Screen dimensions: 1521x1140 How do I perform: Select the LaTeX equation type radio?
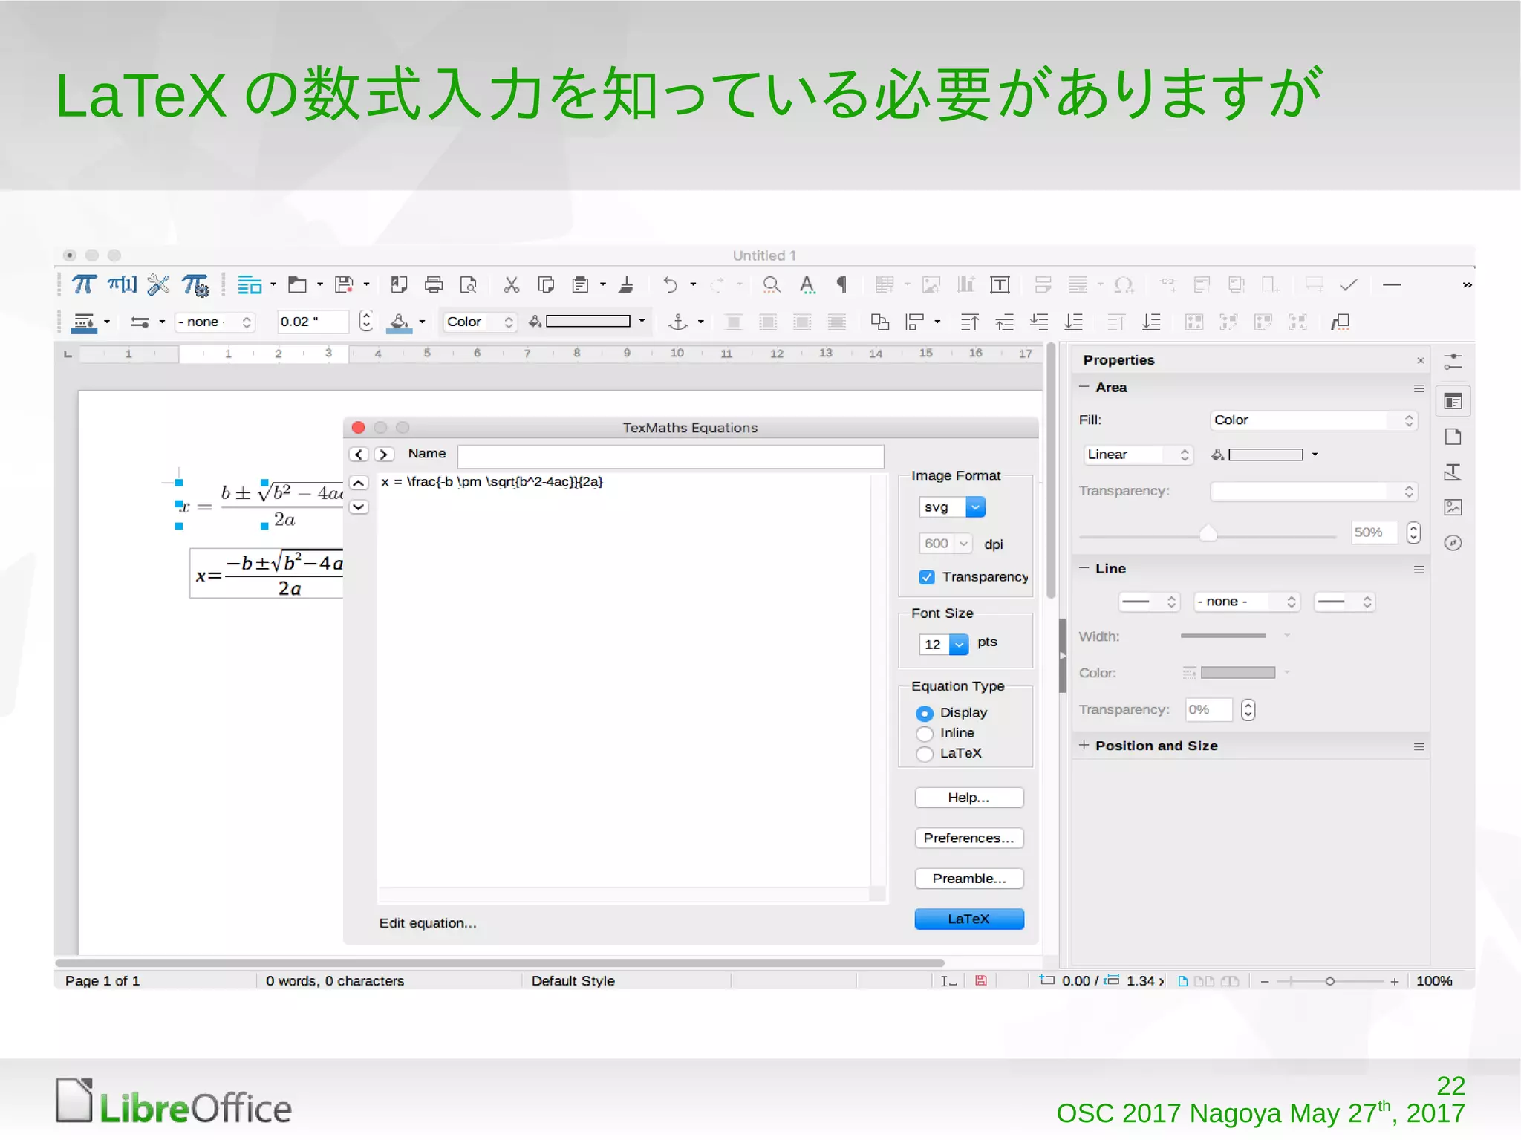click(925, 754)
